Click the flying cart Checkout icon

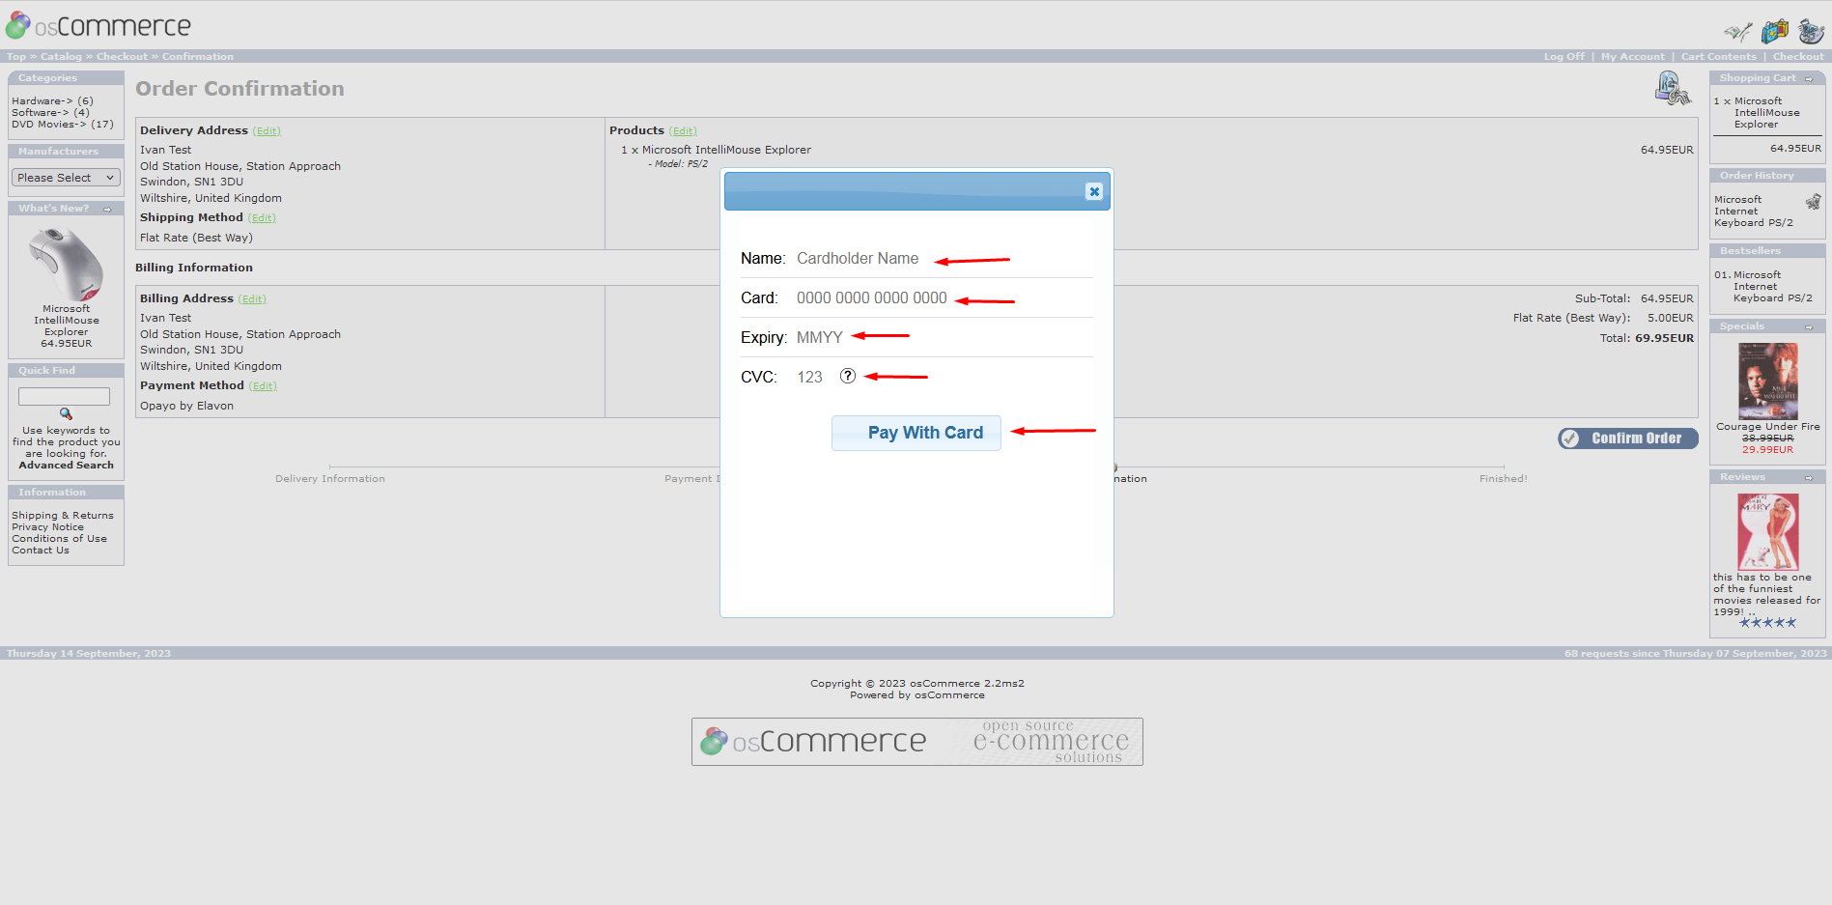tap(1810, 30)
